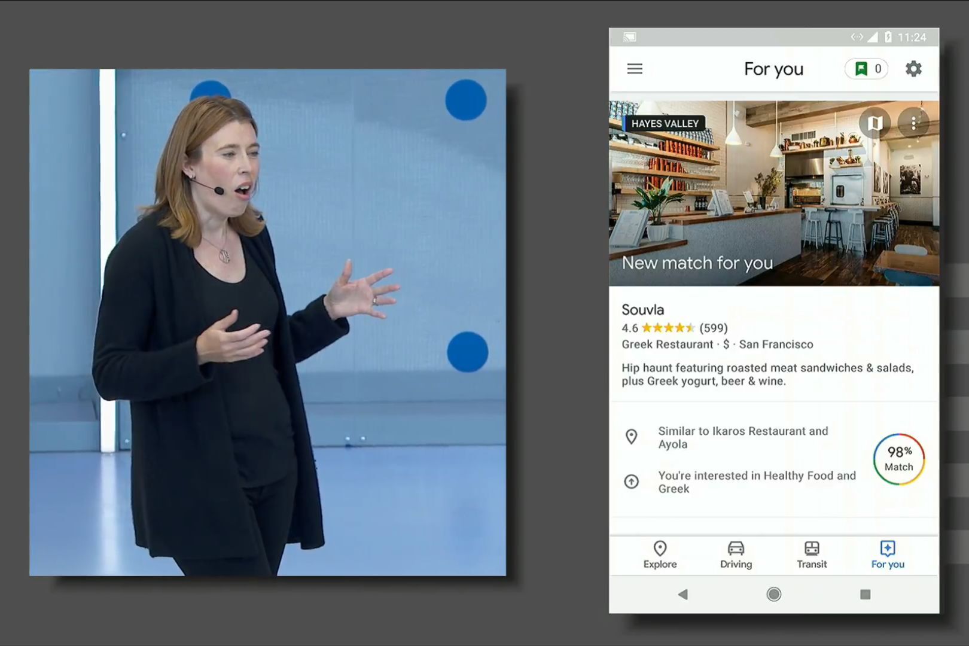
Task: Select the Souvla restaurant name
Action: click(x=643, y=310)
